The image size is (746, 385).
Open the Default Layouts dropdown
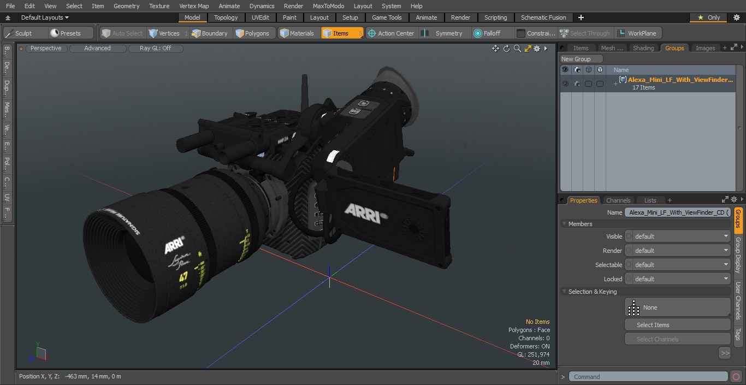45,17
